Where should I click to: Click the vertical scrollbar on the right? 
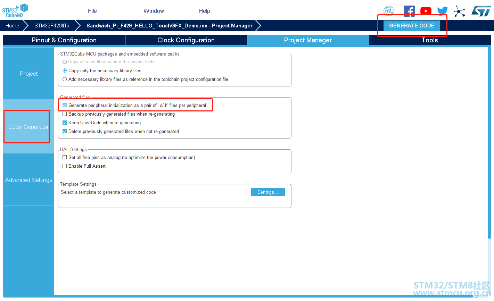pyautogui.click(x=489, y=143)
